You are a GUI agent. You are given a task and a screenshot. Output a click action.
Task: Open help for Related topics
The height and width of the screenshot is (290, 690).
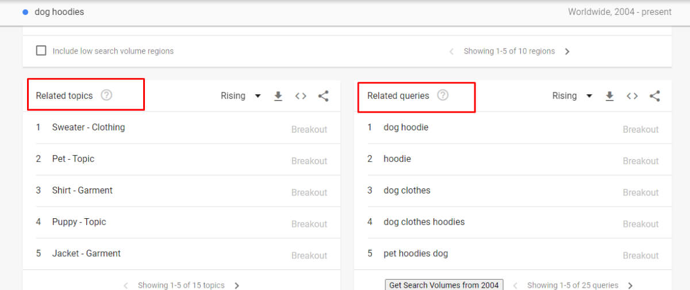(106, 95)
